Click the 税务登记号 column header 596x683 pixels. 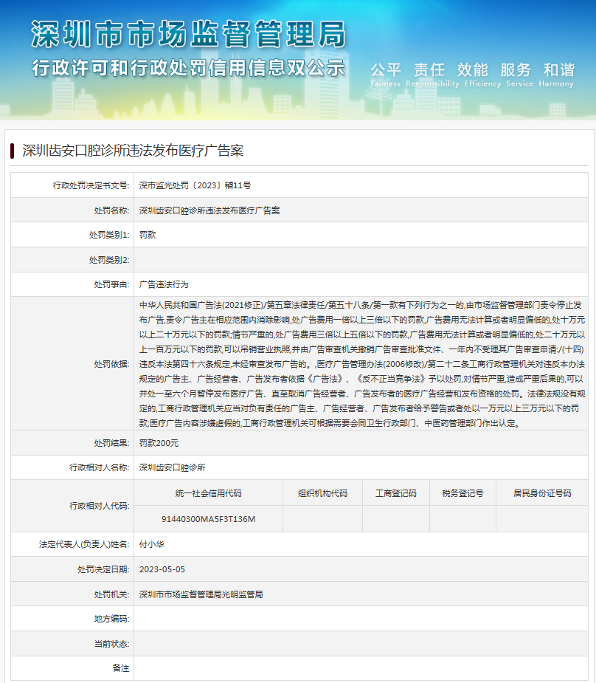coord(463,493)
